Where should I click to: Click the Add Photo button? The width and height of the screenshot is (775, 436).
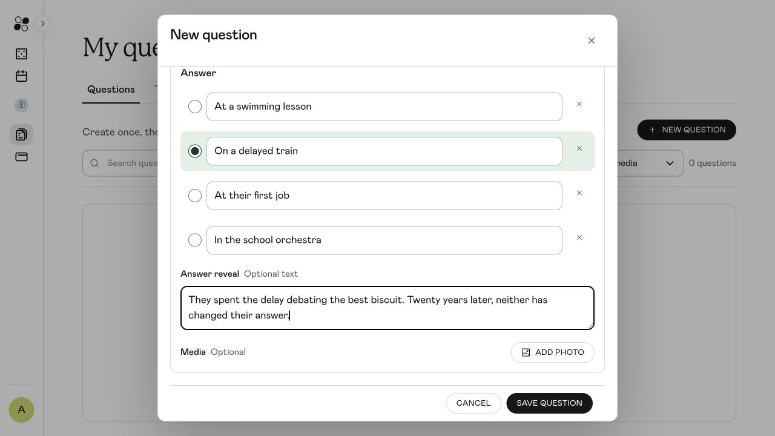[552, 352]
